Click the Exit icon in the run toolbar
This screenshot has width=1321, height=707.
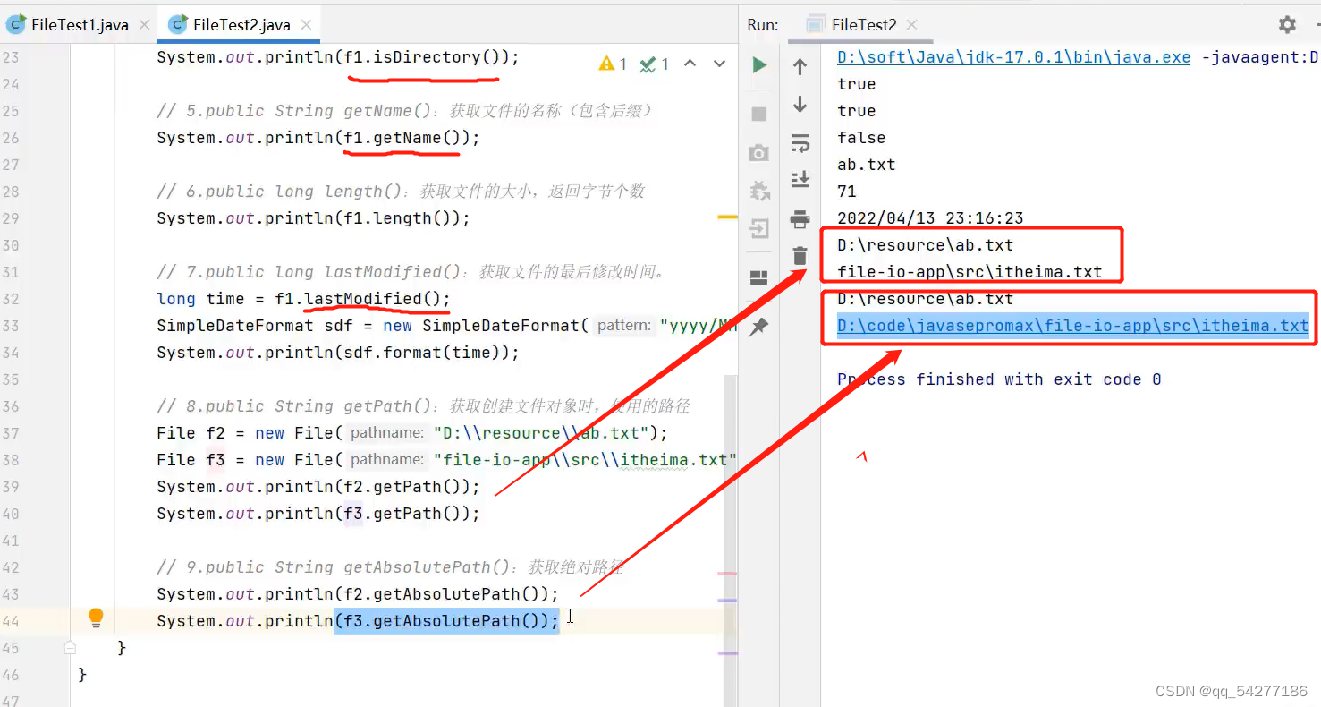(759, 229)
